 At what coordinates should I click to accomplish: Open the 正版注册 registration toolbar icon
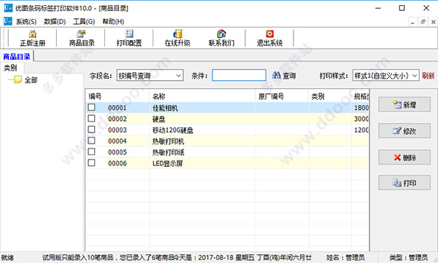(x=32, y=34)
